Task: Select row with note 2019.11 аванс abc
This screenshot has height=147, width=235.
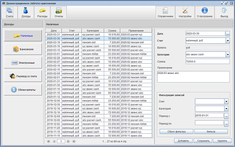Action: (x=99, y=136)
